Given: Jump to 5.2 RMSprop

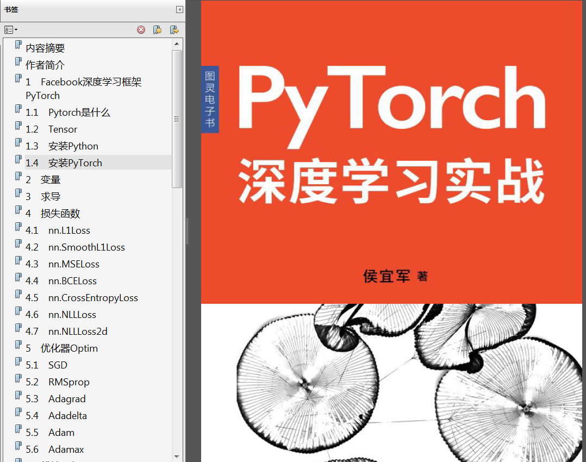Looking at the screenshot, I should [x=58, y=382].
